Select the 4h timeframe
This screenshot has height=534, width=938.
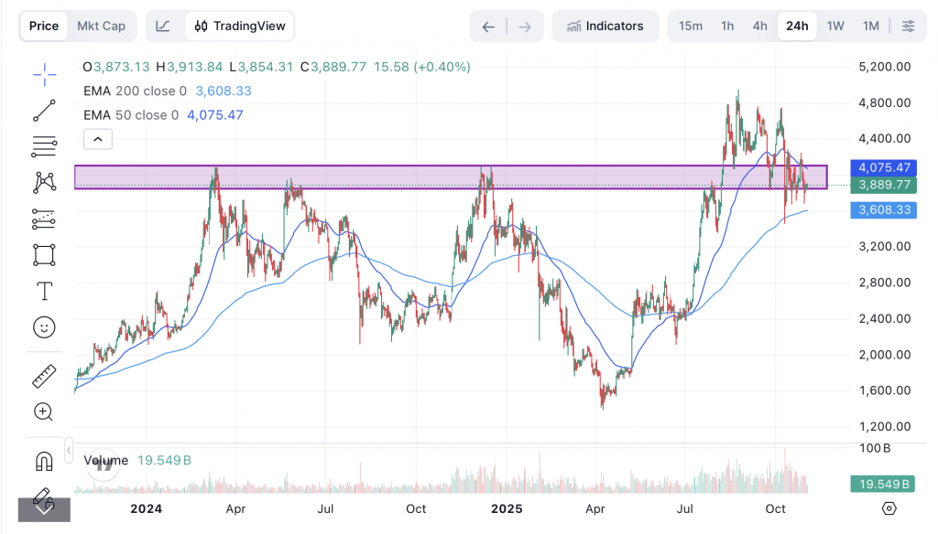pyautogui.click(x=759, y=26)
